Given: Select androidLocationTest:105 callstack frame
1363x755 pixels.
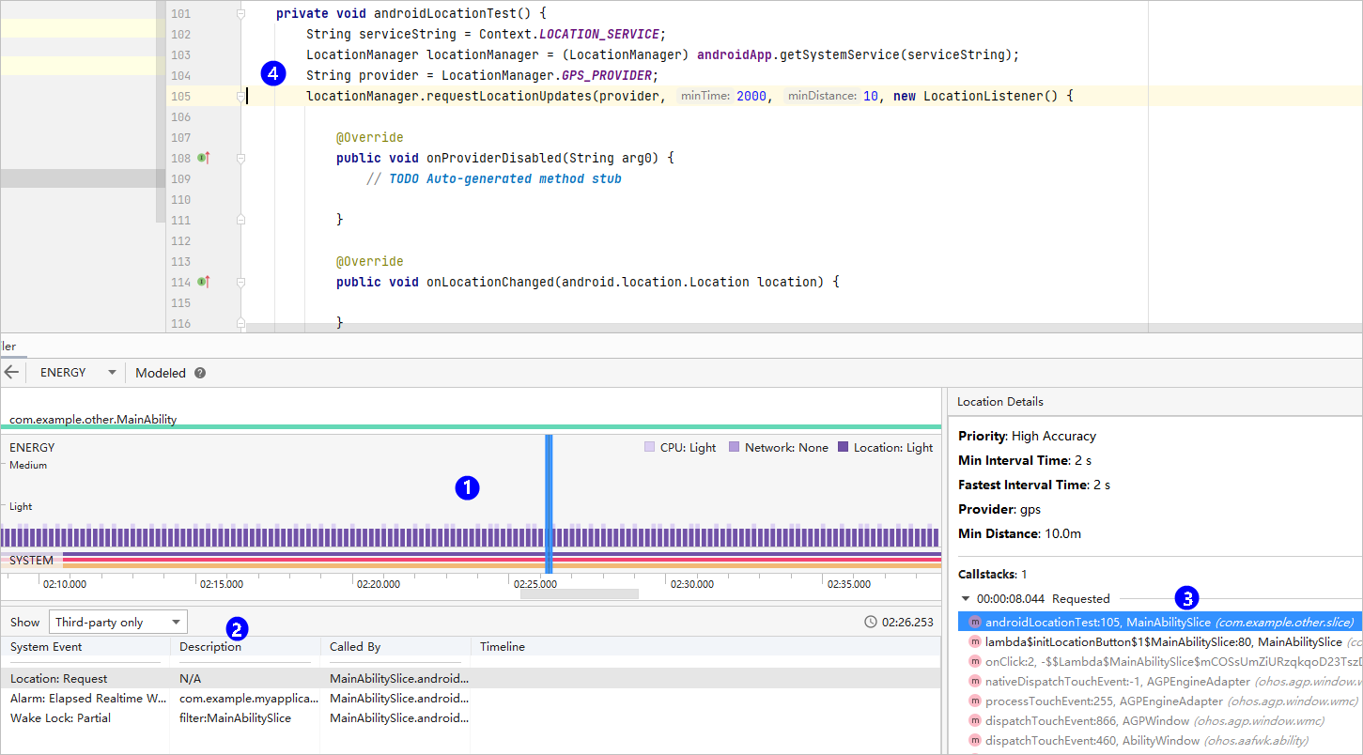Looking at the screenshot, I should click(x=1160, y=622).
